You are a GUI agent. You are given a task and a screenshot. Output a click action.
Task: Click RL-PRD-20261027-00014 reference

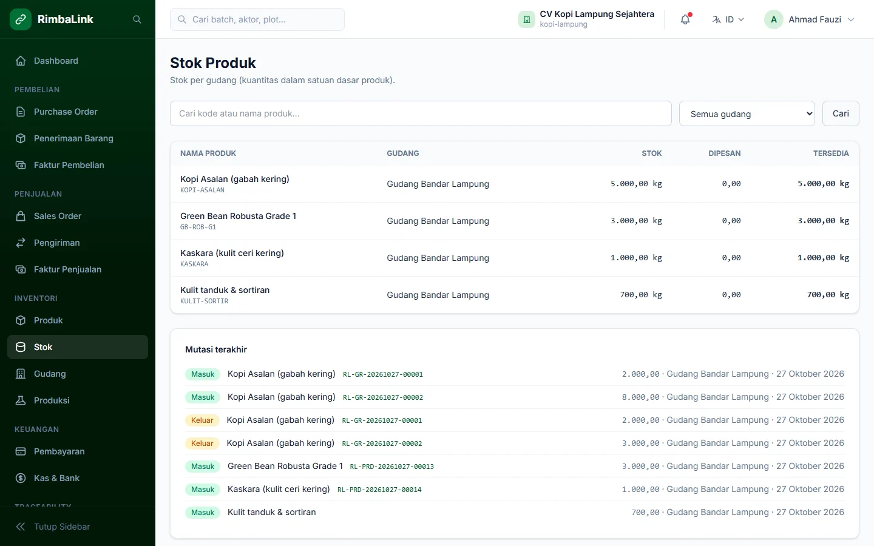pyautogui.click(x=379, y=490)
